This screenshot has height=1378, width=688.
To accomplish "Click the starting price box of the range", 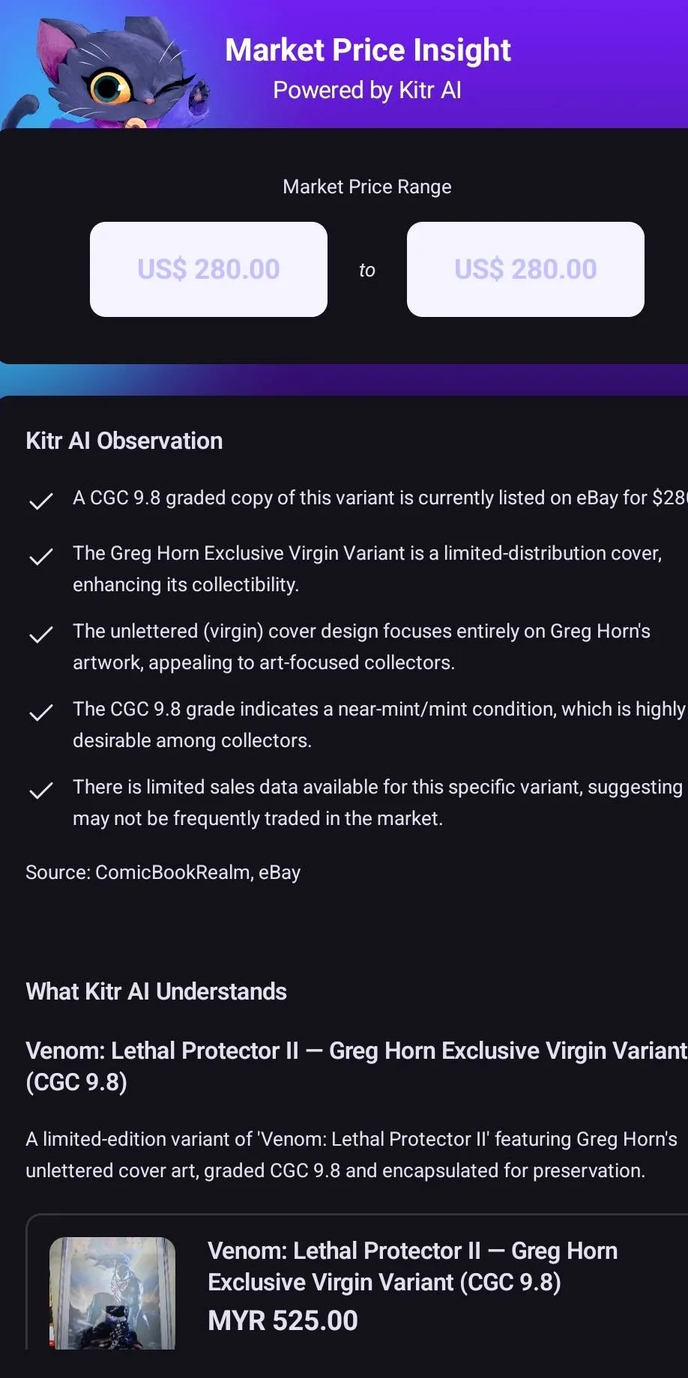I will [208, 269].
